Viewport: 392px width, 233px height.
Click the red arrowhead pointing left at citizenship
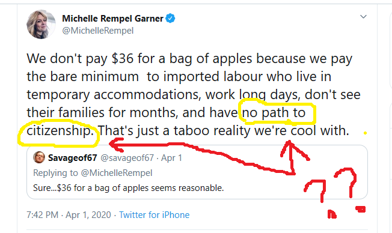[x=116, y=145]
